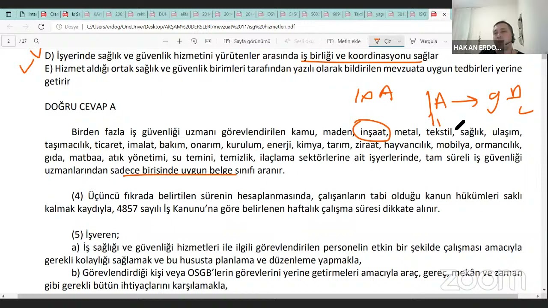
Task: Open the Takt tab
Action: [354, 14]
